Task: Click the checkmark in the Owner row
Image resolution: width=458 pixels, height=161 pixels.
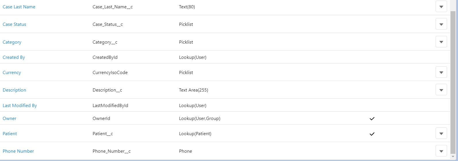Action: 372,119
